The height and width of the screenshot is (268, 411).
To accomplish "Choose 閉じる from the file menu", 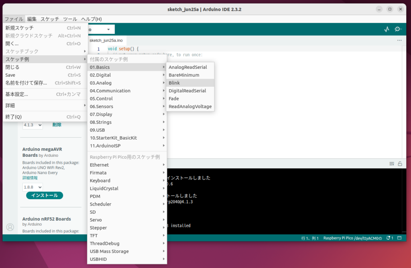I will click(45, 67).
